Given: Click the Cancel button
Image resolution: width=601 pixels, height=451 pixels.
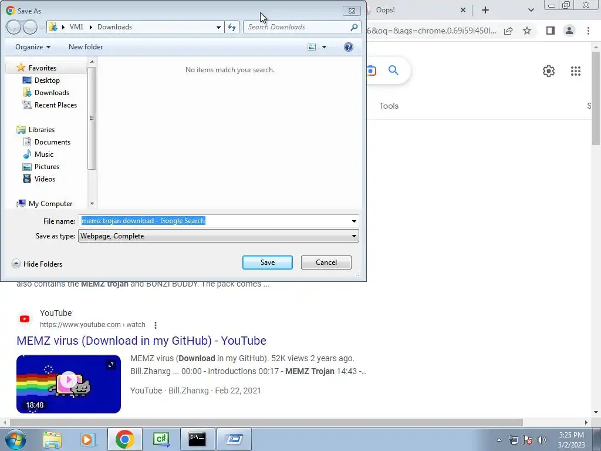Looking at the screenshot, I should point(326,262).
